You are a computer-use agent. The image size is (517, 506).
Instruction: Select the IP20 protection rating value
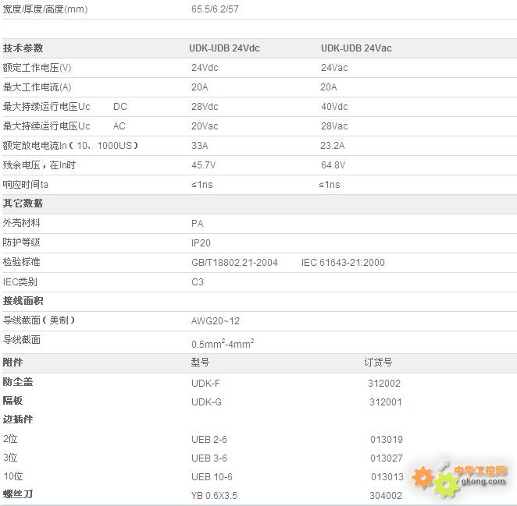[201, 243]
